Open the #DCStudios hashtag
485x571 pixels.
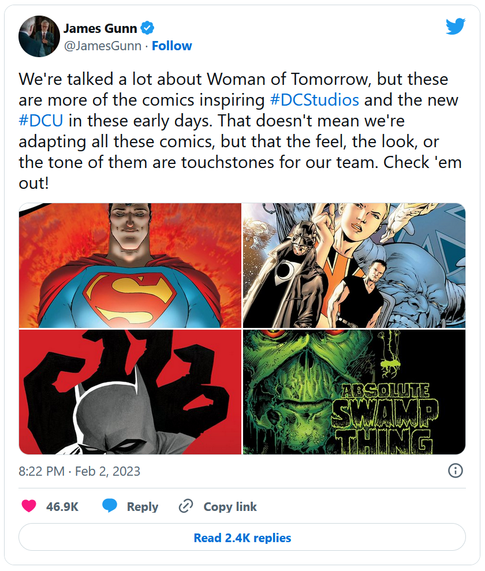(314, 99)
